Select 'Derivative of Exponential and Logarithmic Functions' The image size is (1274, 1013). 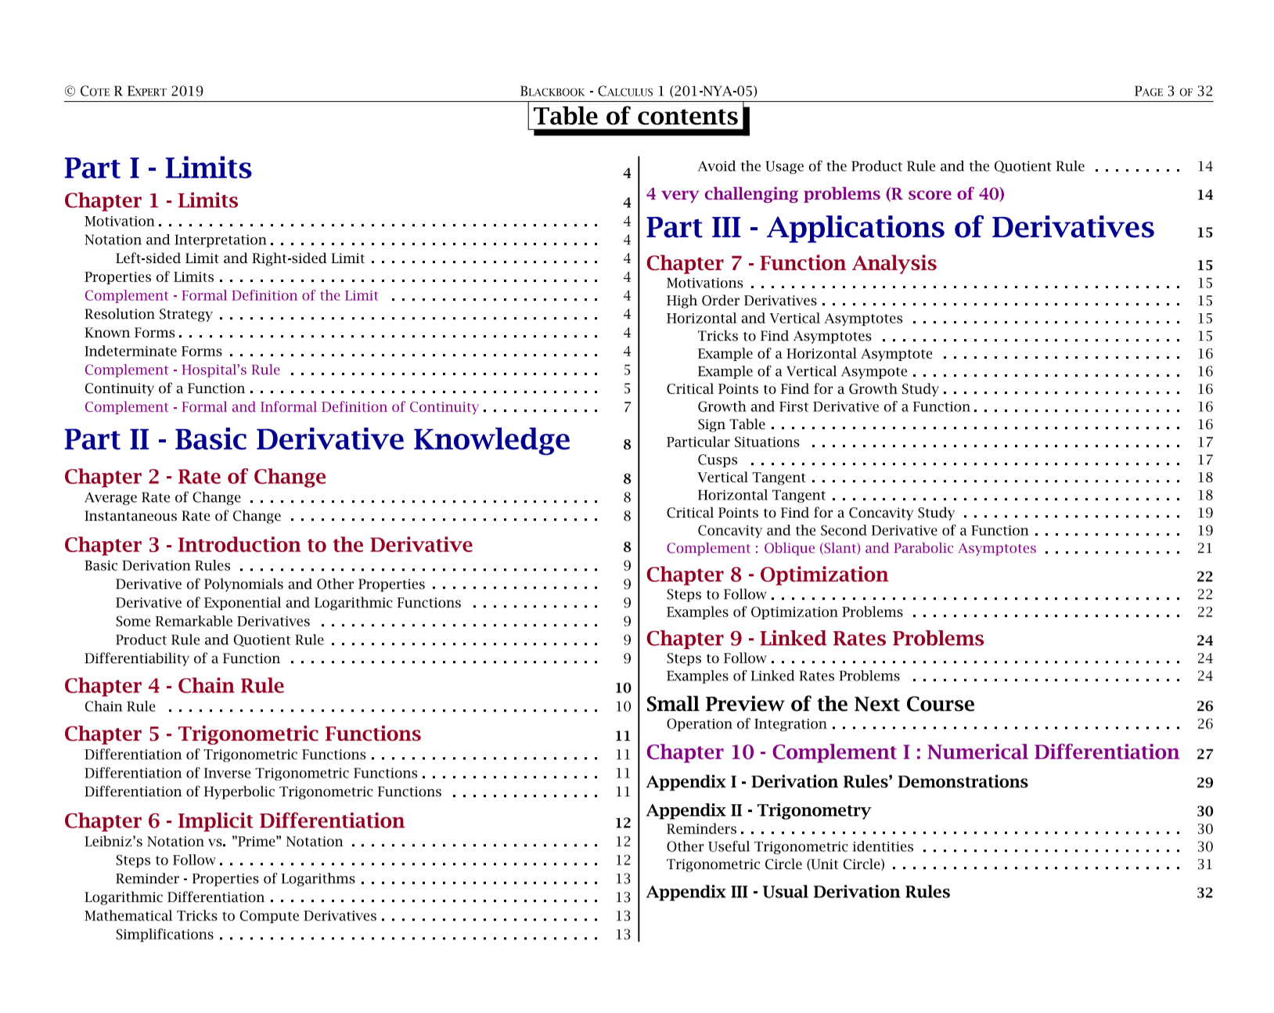tap(289, 604)
